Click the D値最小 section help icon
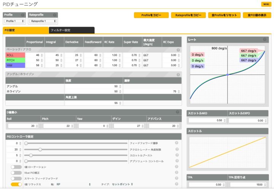The image size is (274, 189). (x=178, y=112)
